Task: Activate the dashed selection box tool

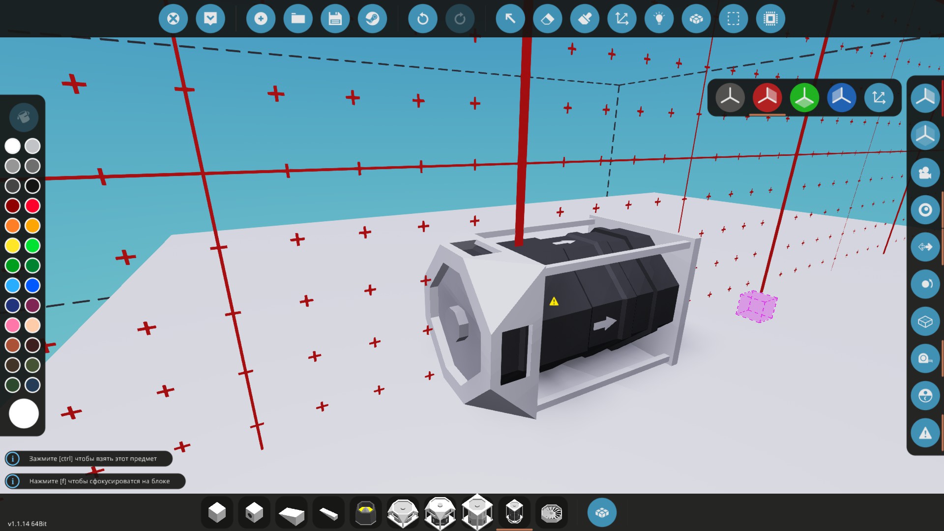Action: 734,19
